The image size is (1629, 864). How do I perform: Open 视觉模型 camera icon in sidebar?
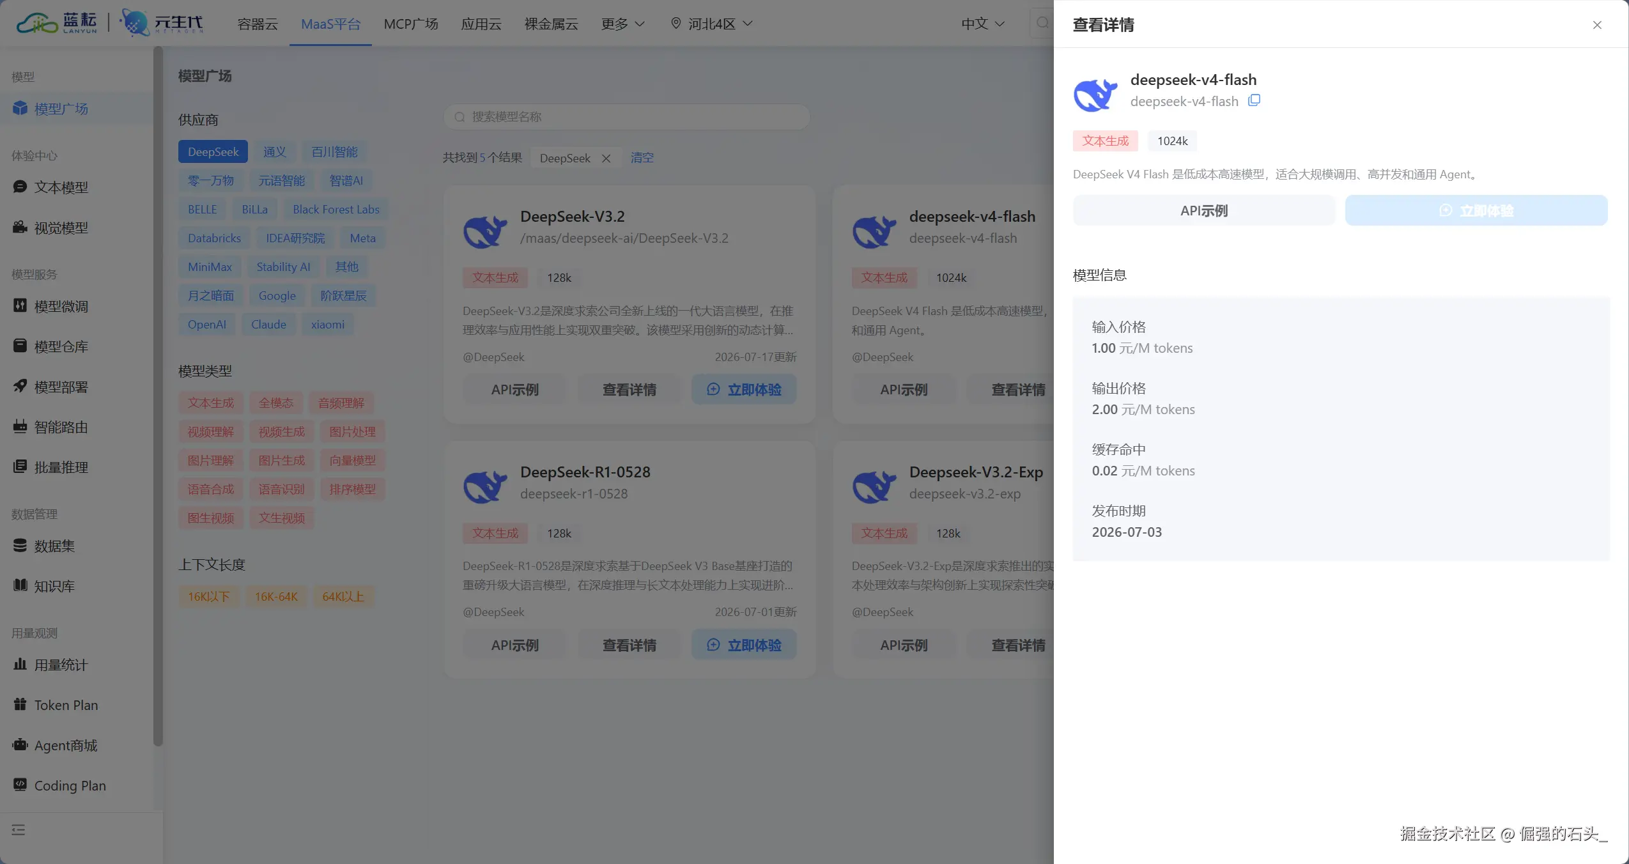(x=20, y=227)
